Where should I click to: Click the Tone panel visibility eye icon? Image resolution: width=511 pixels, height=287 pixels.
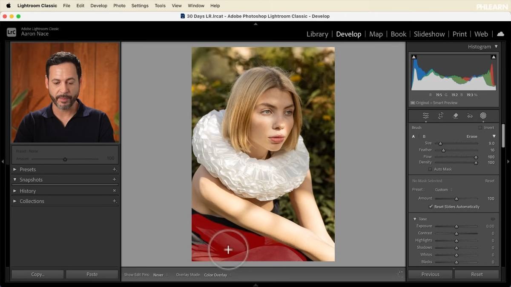[493, 219]
